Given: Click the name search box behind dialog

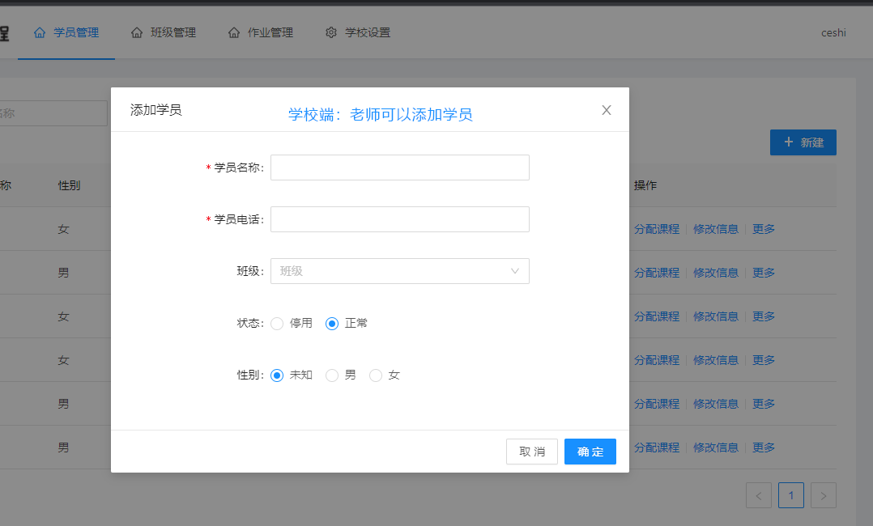Looking at the screenshot, I should 53,113.
